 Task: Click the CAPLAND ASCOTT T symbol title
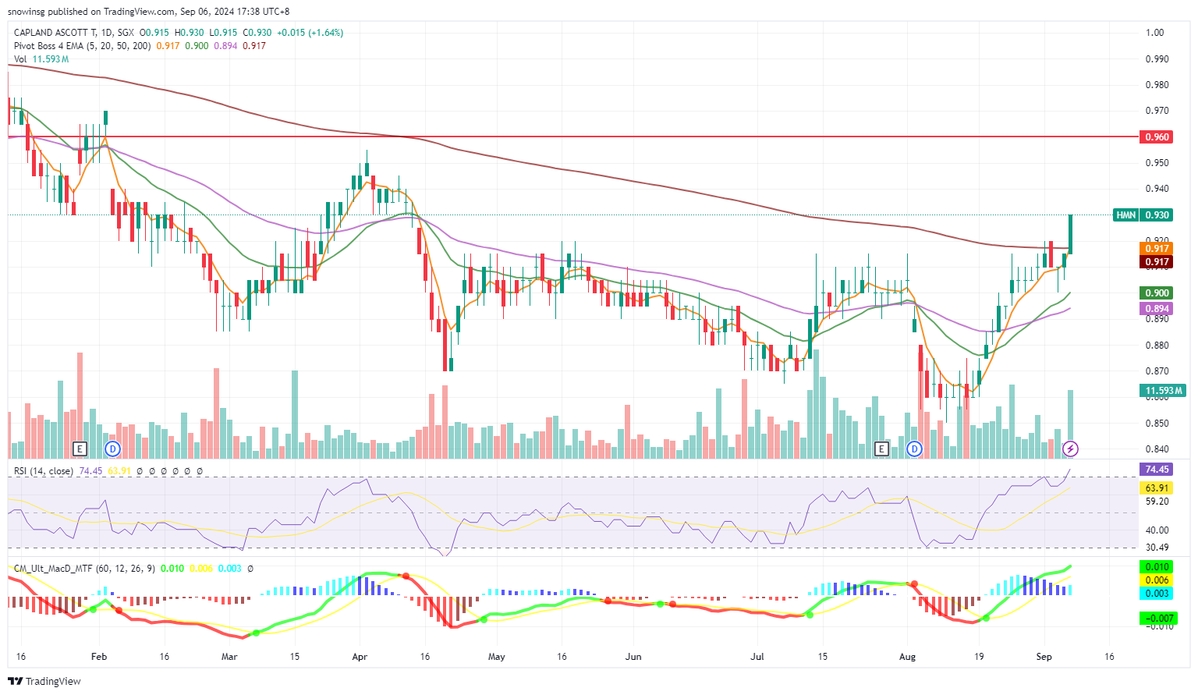(x=55, y=33)
